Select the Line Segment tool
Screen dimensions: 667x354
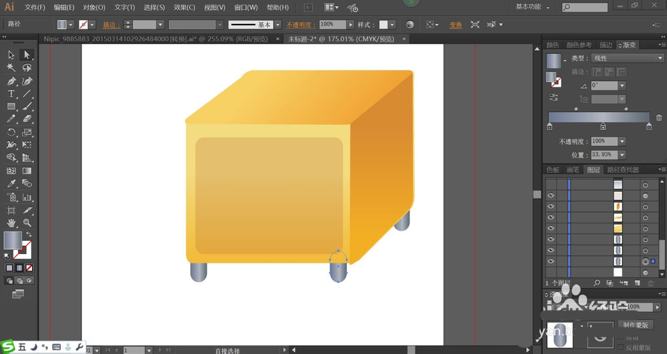tap(27, 93)
